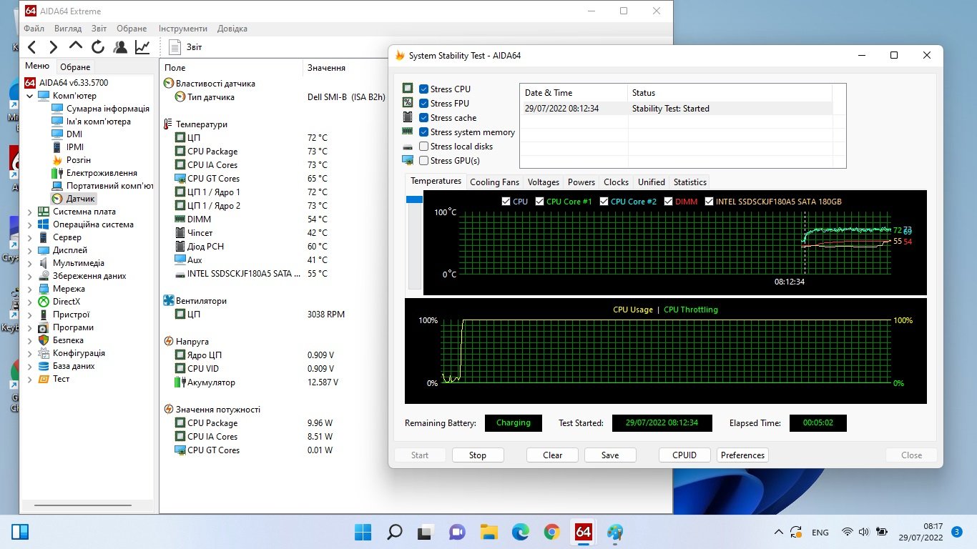The height and width of the screenshot is (549, 977).
Task: Expand Операційна система tree node
Action: coord(29,224)
